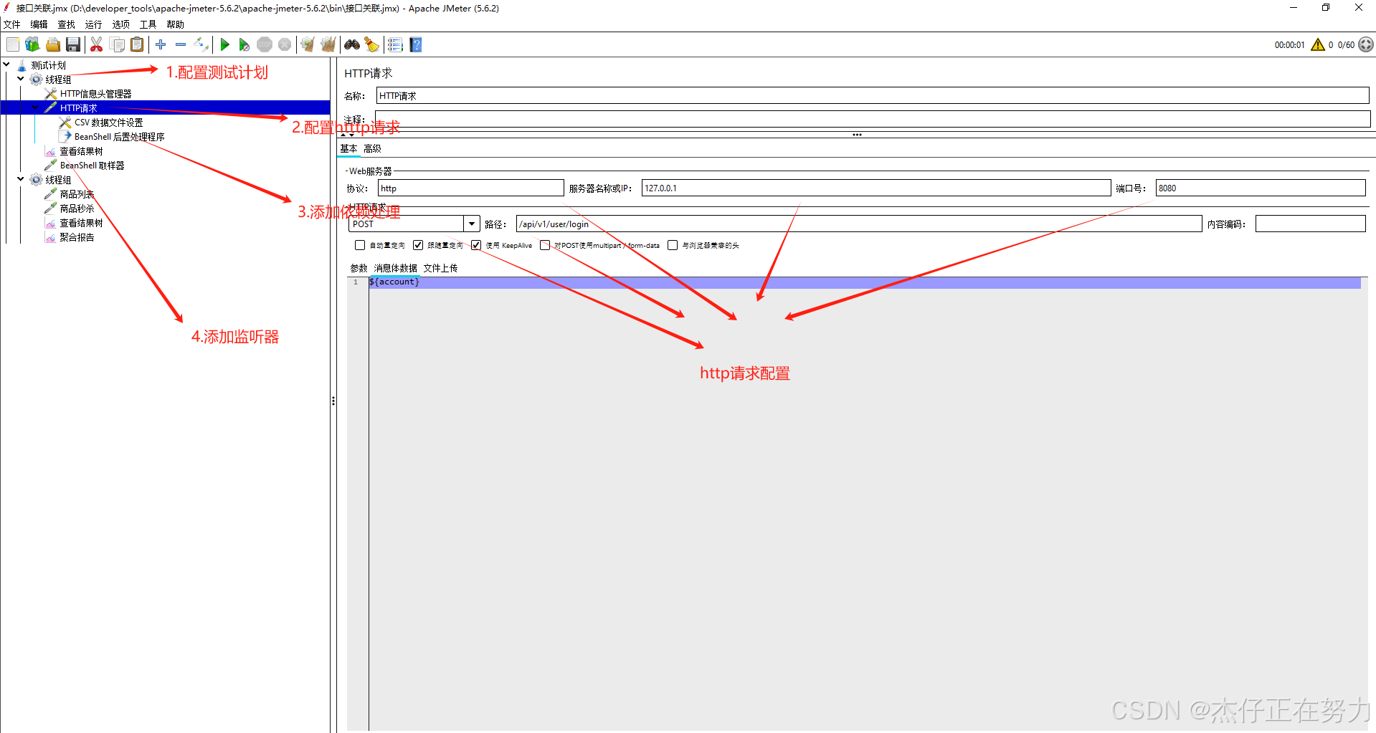The image size is (1376, 733).
Task: Click the blue plus Expand All icon
Action: pos(161,44)
